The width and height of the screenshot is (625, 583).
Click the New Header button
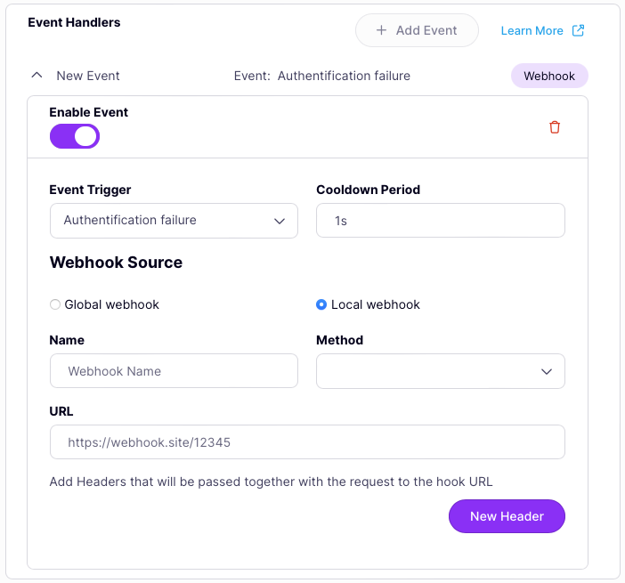pyautogui.click(x=507, y=516)
